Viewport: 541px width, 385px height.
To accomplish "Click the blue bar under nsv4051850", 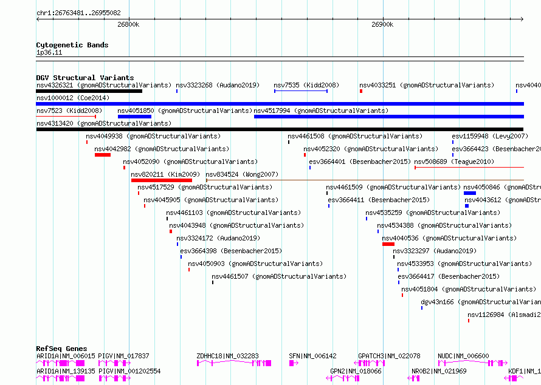I will (x=134, y=117).
